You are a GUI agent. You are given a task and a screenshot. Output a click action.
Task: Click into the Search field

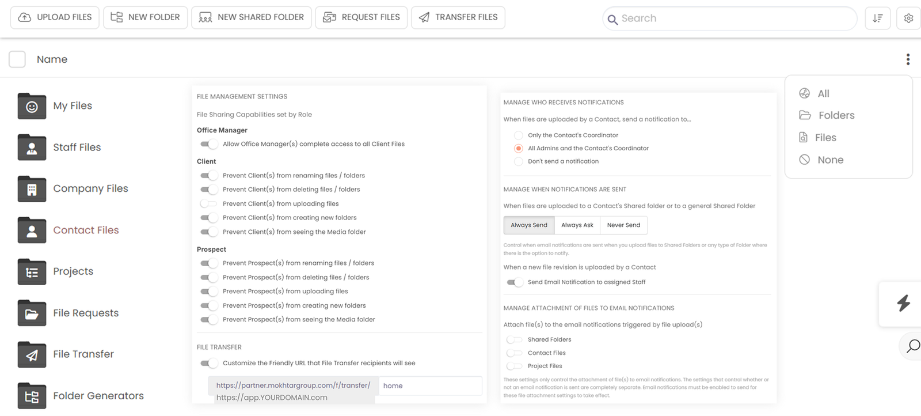(731, 18)
